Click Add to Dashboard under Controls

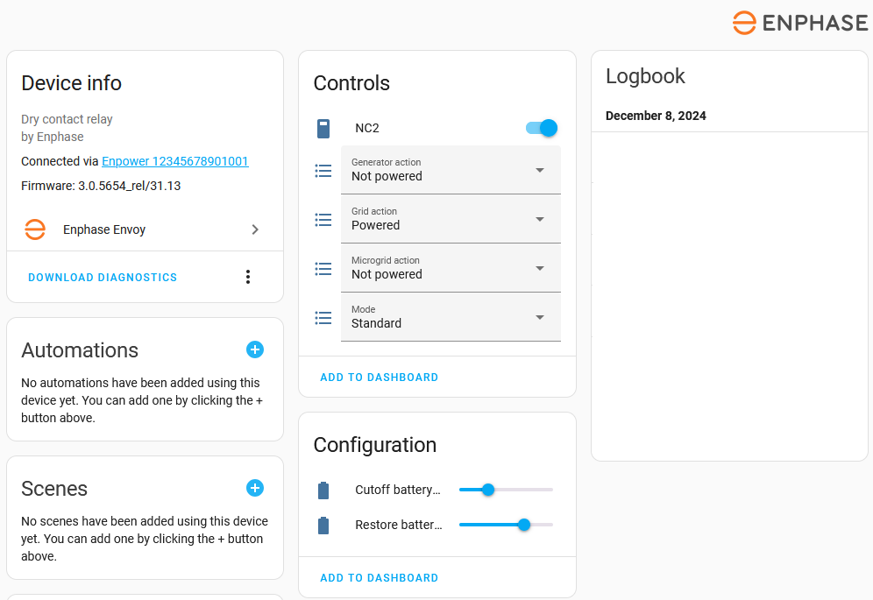379,378
